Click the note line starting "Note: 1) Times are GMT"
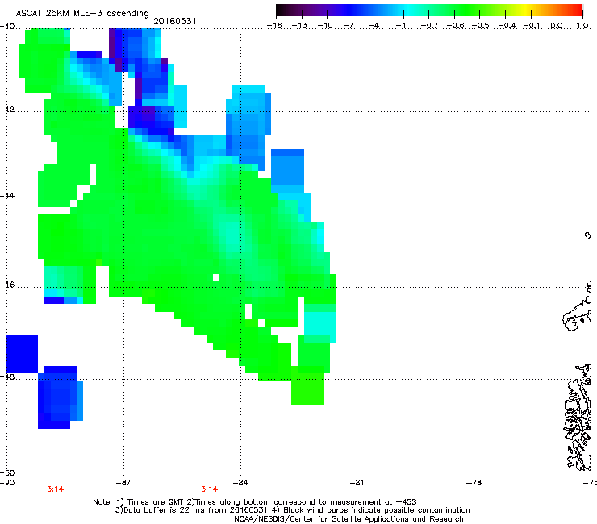597x524 pixels. pyautogui.click(x=255, y=502)
